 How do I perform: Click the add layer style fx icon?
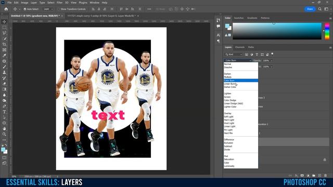(x=296, y=176)
